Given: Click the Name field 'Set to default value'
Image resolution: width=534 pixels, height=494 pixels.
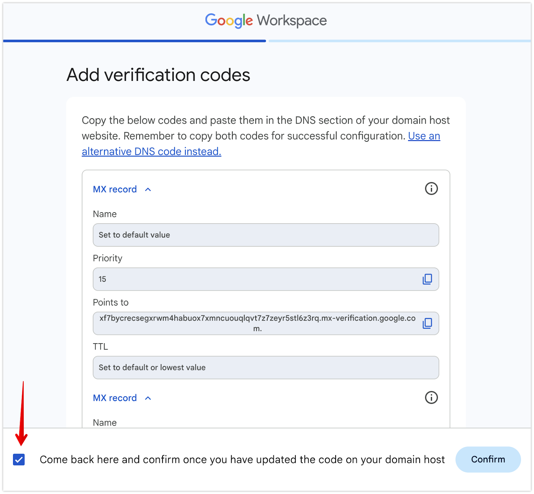Looking at the screenshot, I should click(265, 235).
